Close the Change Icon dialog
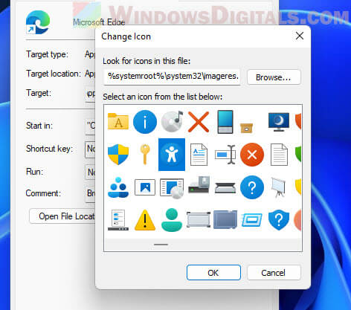The height and width of the screenshot is (310, 351). click(x=300, y=36)
